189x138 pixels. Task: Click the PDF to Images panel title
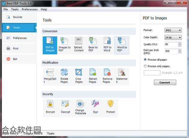[x=155, y=18]
